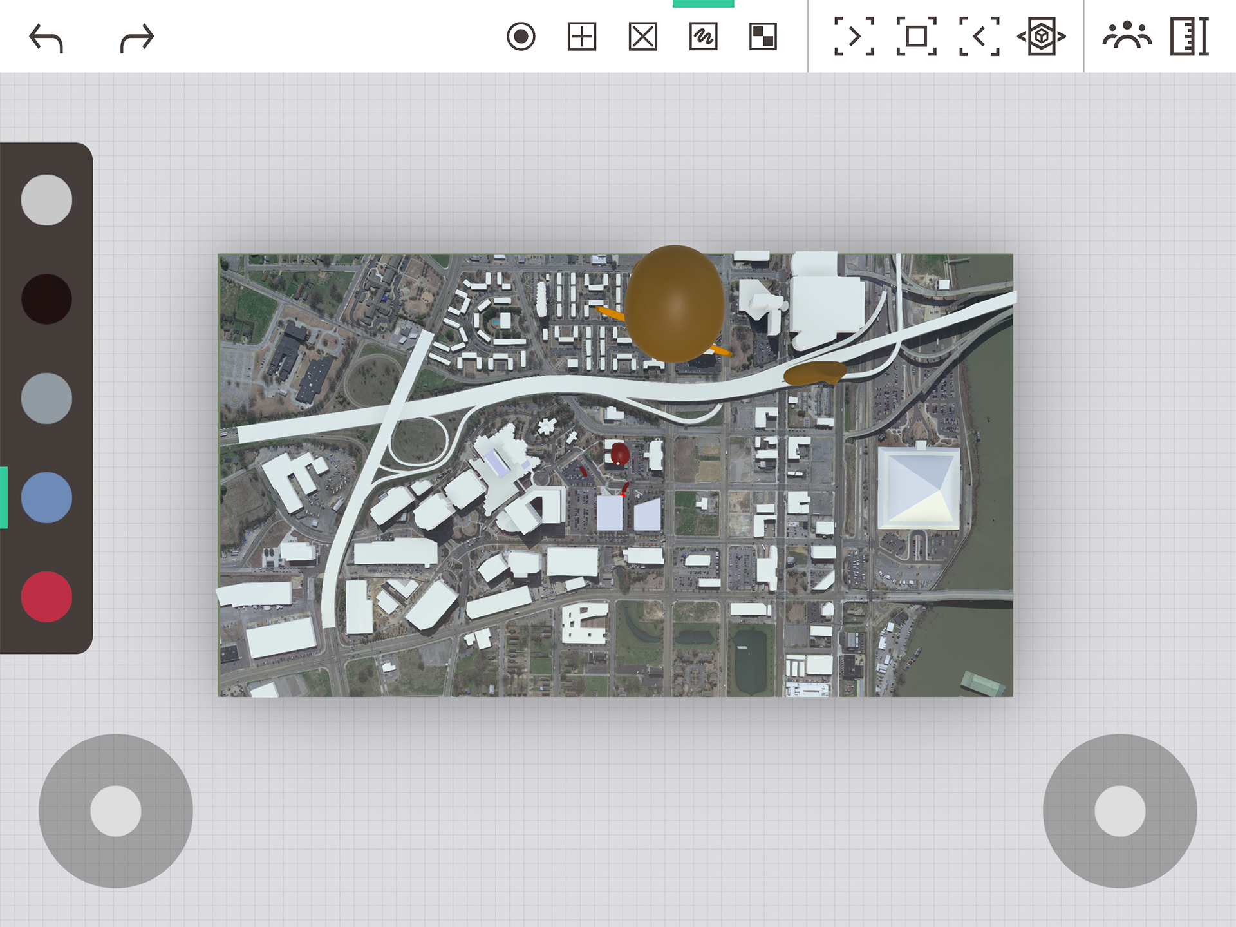Click the bracketed left-chevron view icon
The image size is (1236, 927).
[979, 37]
